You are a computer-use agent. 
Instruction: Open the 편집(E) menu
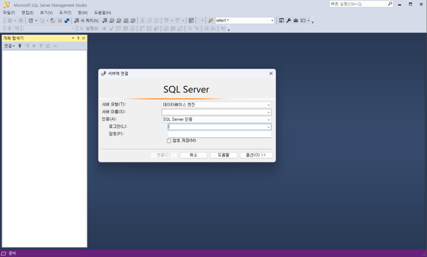point(28,13)
